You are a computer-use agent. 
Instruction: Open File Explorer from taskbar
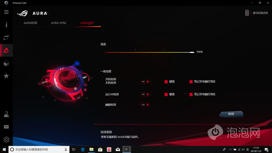[91, 149]
